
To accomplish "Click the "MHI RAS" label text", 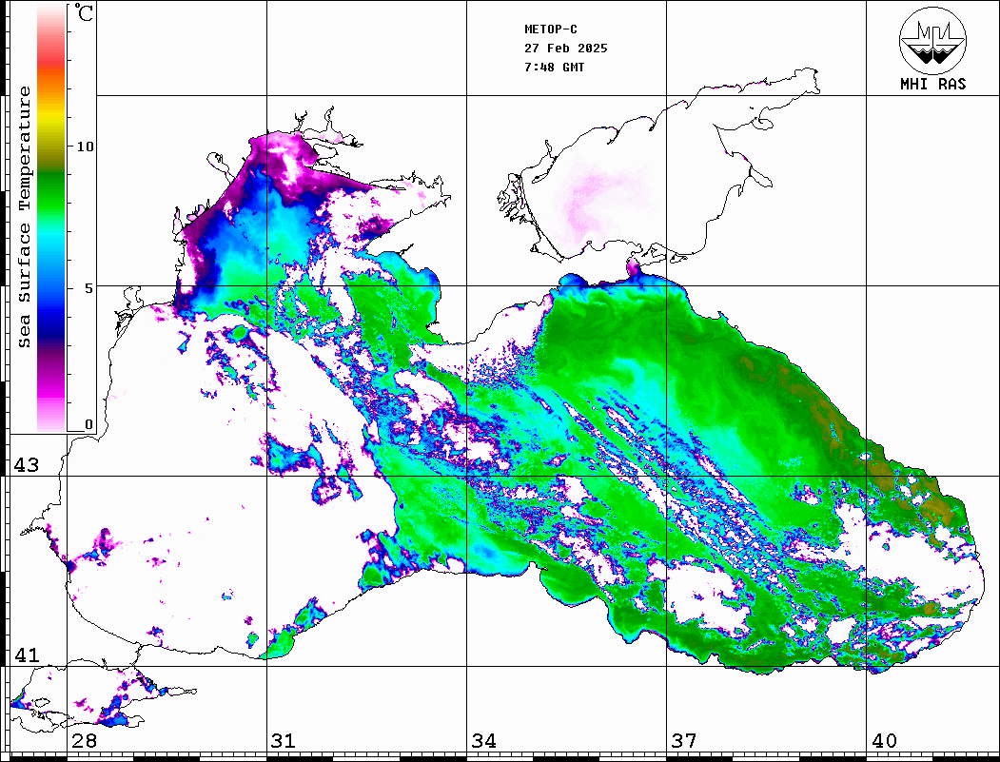I will pyautogui.click(x=933, y=84).
